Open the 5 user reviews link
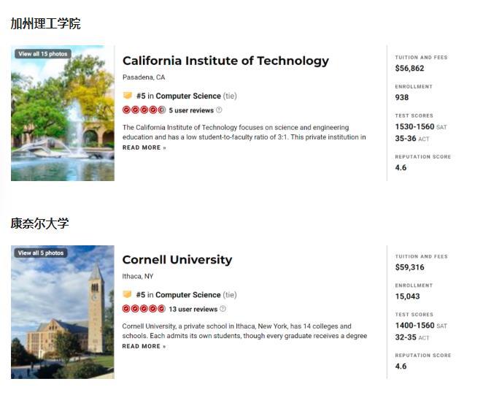The image size is (491, 395). pos(191,110)
